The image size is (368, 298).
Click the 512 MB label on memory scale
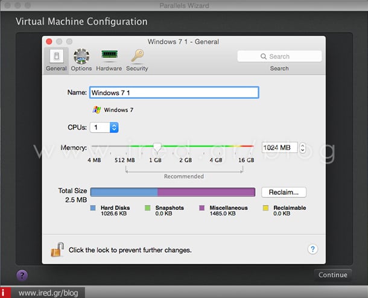125,160
